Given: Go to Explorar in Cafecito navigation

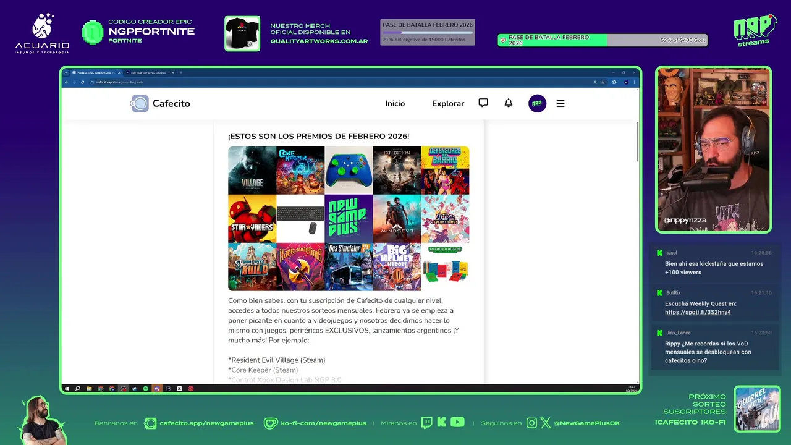Looking at the screenshot, I should click(448, 104).
